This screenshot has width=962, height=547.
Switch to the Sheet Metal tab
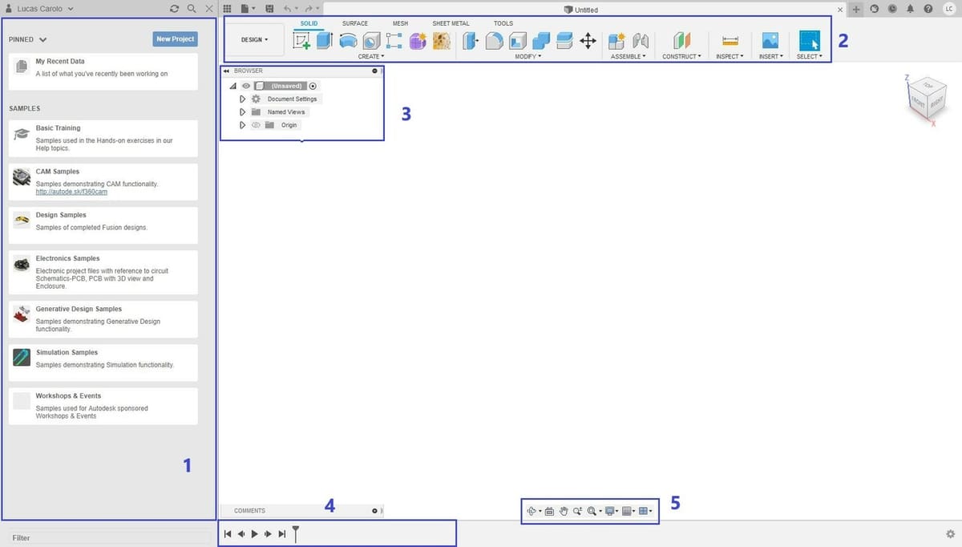(451, 23)
